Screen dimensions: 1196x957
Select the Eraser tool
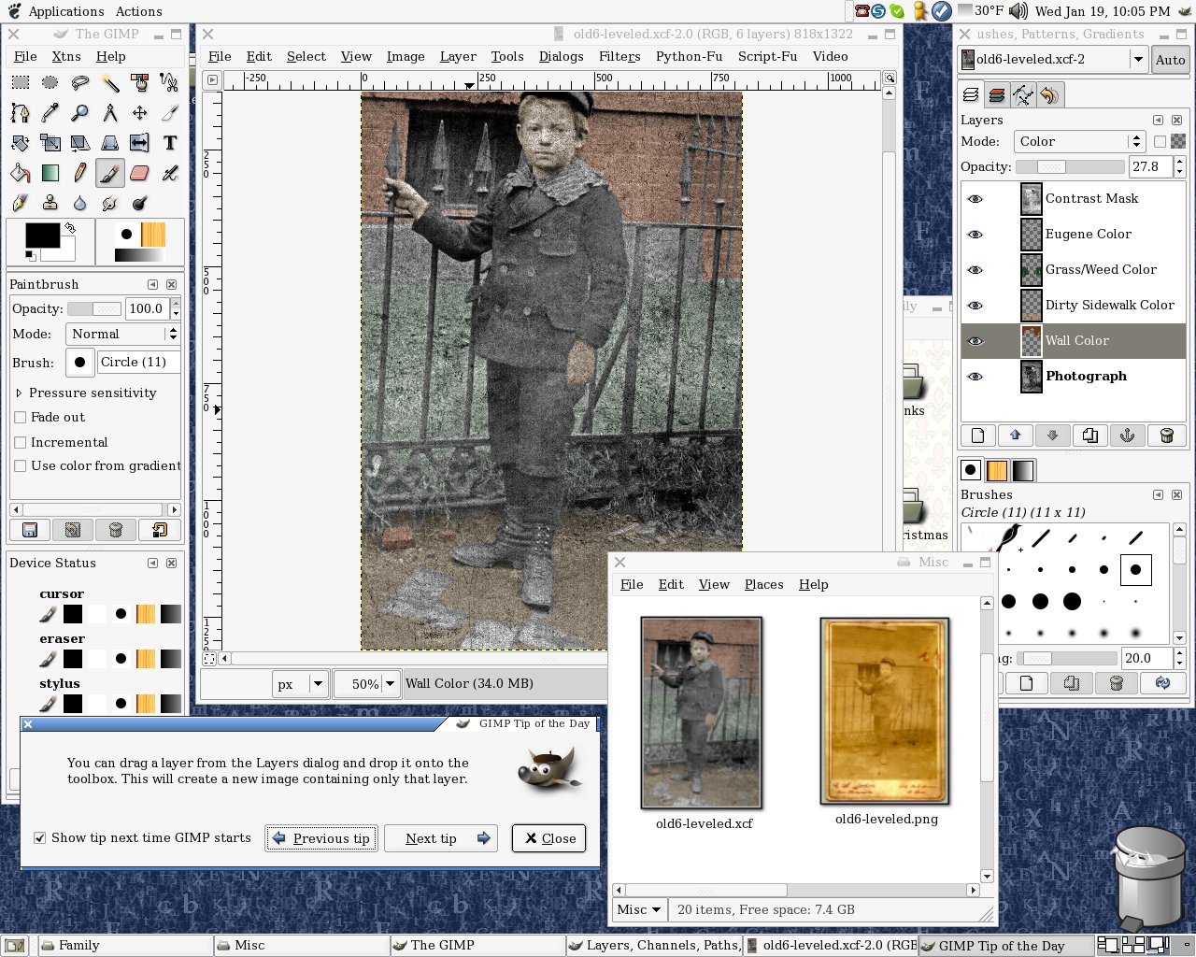click(x=140, y=173)
